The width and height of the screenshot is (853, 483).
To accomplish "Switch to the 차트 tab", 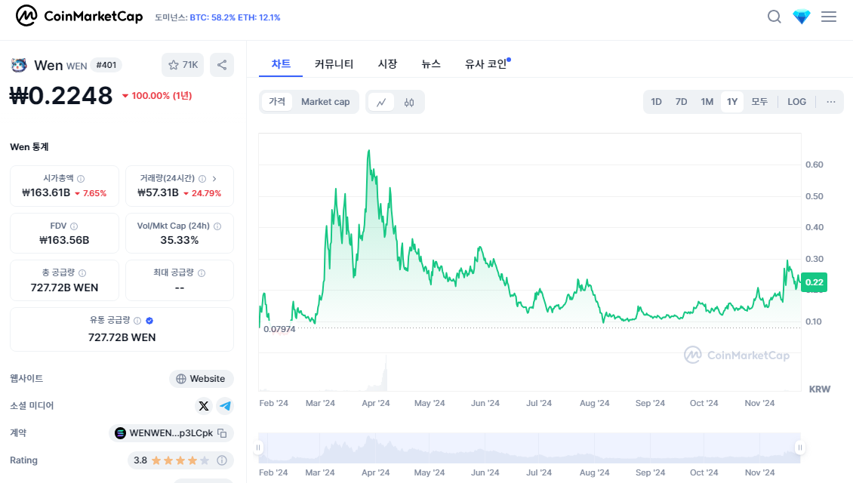I will click(281, 64).
